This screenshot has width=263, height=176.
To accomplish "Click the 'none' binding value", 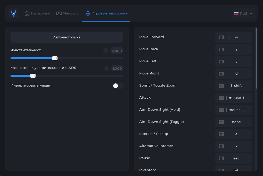I will coord(236,122).
